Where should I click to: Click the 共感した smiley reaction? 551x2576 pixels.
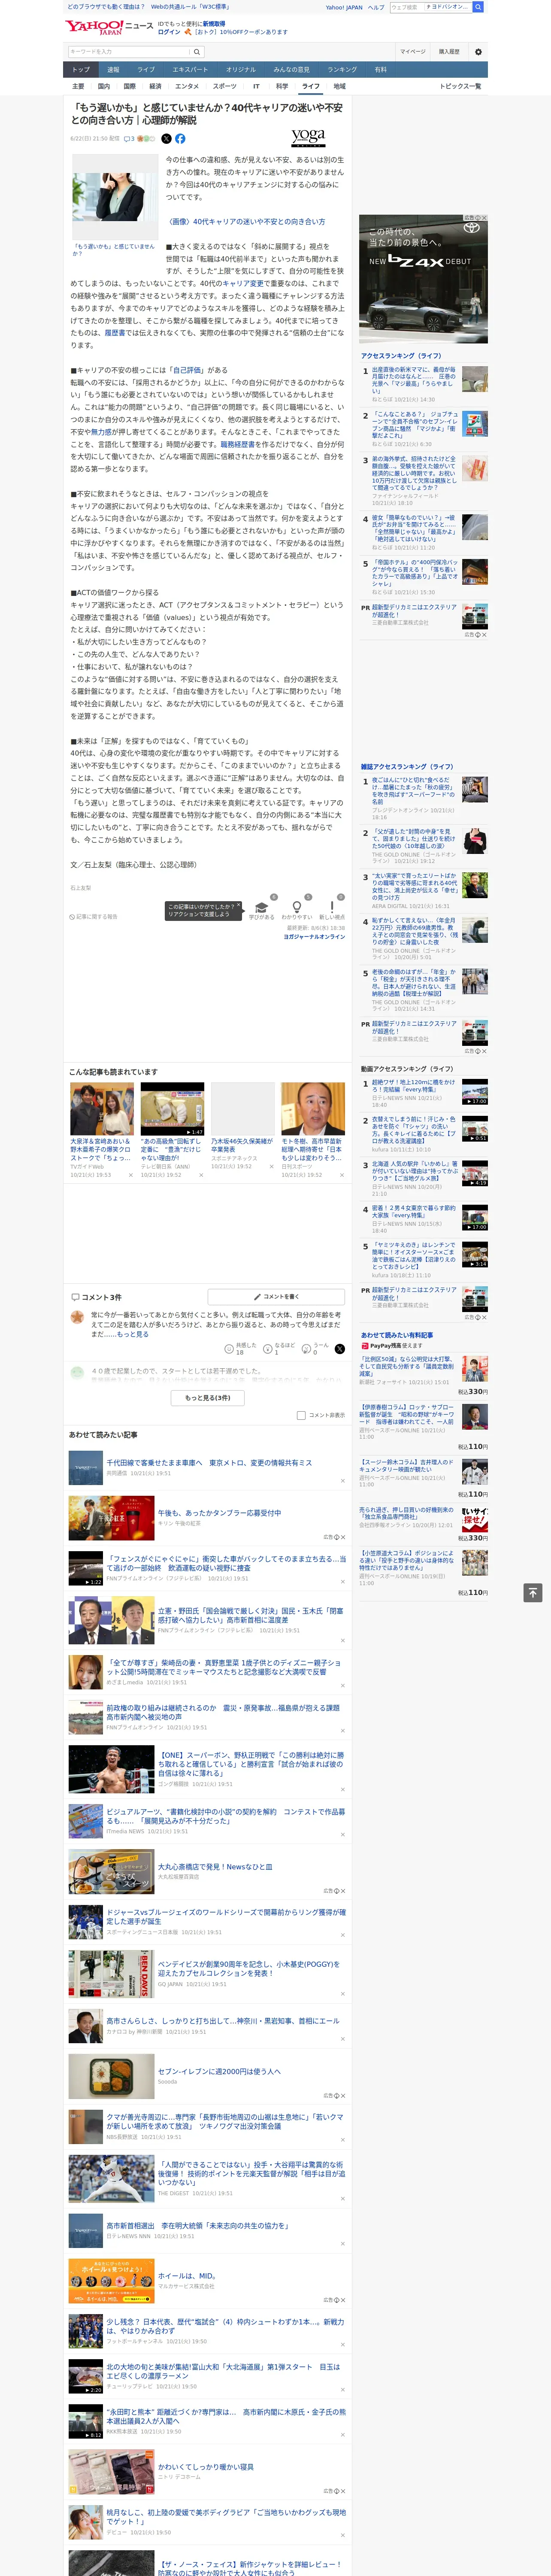[229, 1348]
